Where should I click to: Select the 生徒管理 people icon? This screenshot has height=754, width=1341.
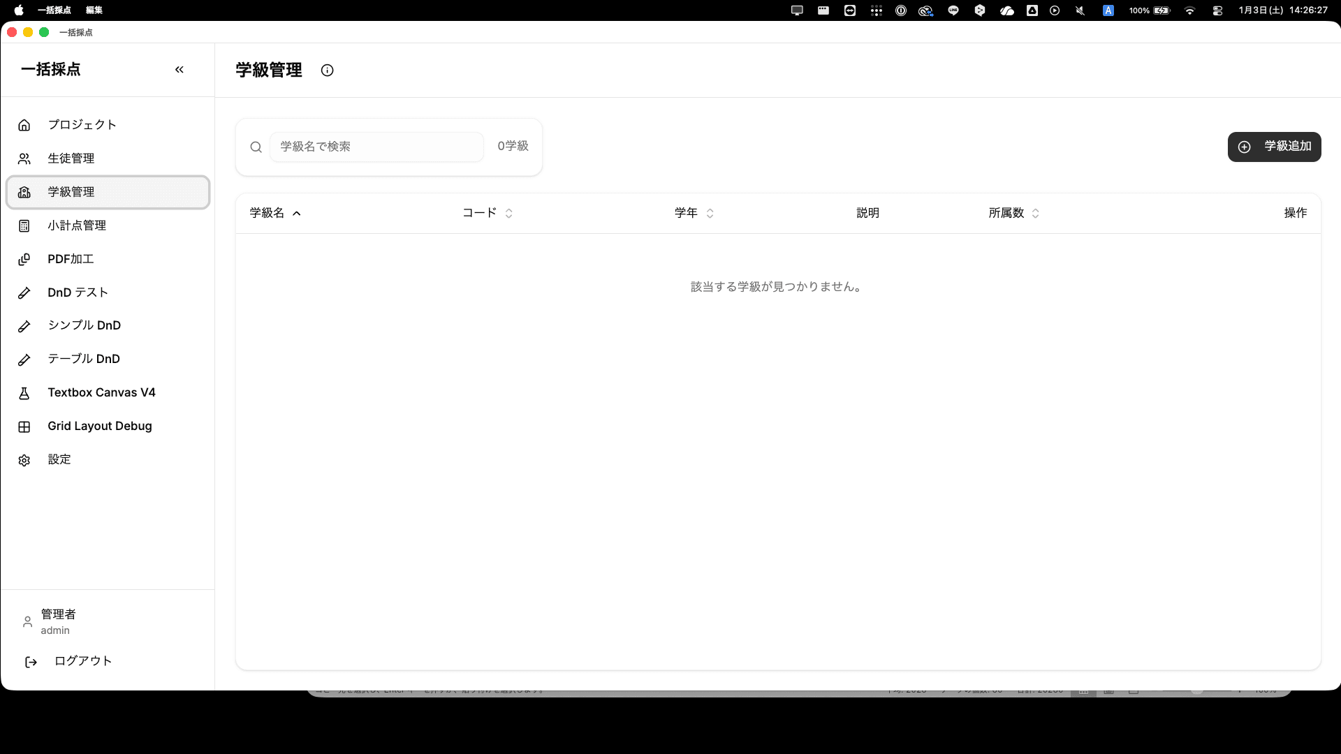click(x=24, y=158)
